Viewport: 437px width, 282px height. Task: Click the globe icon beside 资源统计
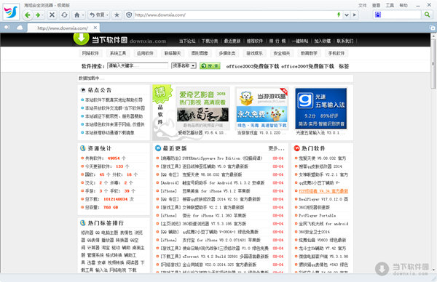coord(83,148)
